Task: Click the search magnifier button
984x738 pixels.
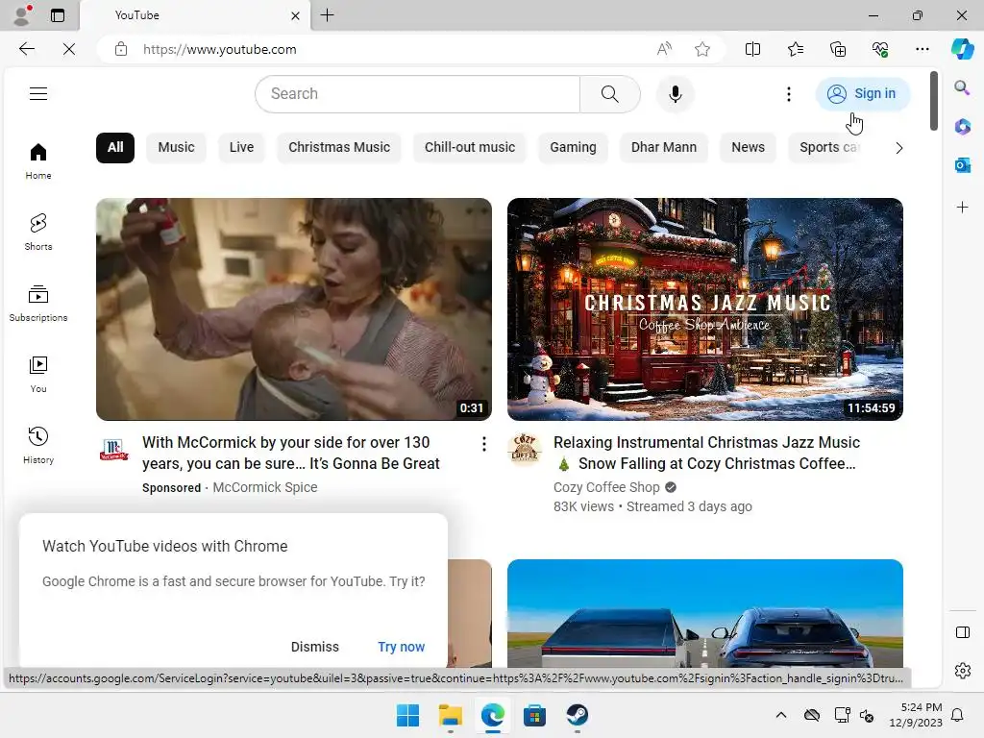Action: pyautogui.click(x=610, y=94)
